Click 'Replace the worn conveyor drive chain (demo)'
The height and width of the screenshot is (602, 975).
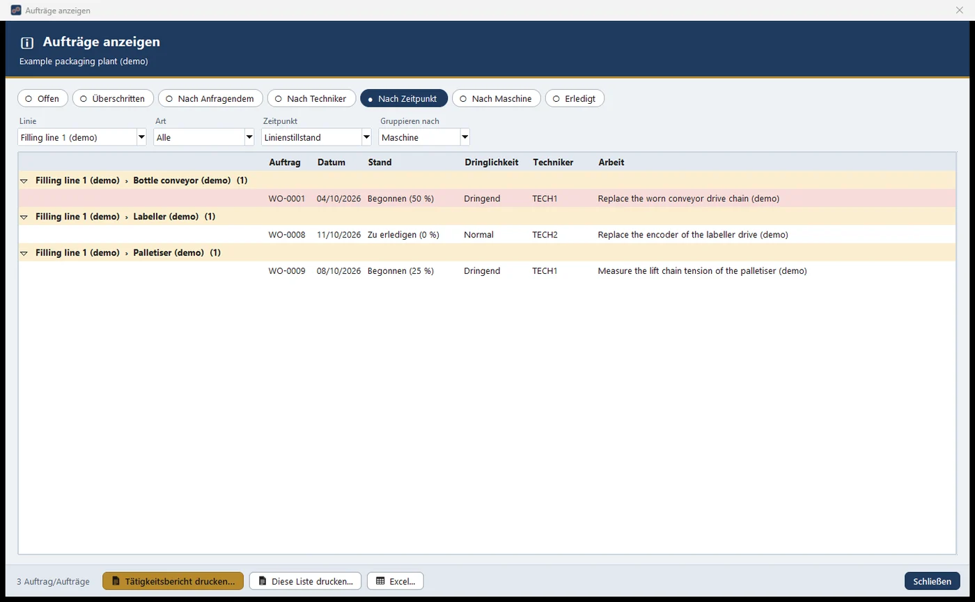tap(688, 199)
